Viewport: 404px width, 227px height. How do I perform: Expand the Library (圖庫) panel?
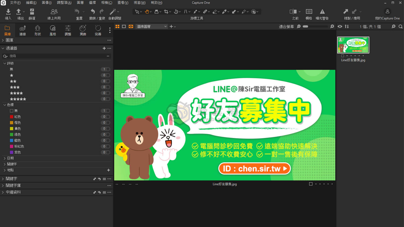click(x=3, y=40)
